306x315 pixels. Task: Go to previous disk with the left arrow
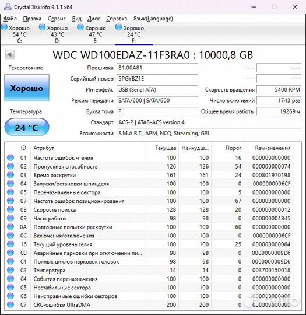(x=10, y=54)
